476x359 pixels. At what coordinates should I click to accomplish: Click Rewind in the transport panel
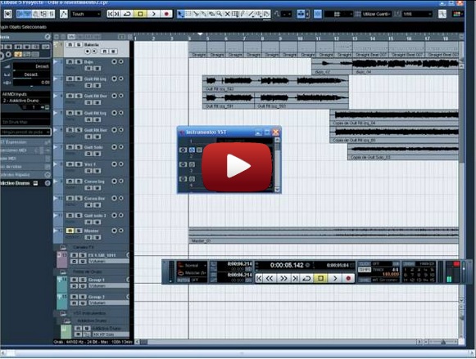(x=270, y=278)
